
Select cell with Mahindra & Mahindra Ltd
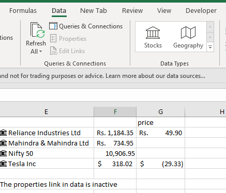point(47,143)
